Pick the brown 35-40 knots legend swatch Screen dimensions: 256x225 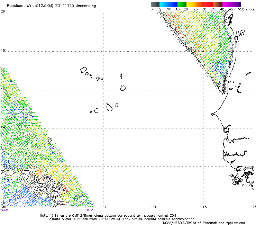click(x=218, y=4)
